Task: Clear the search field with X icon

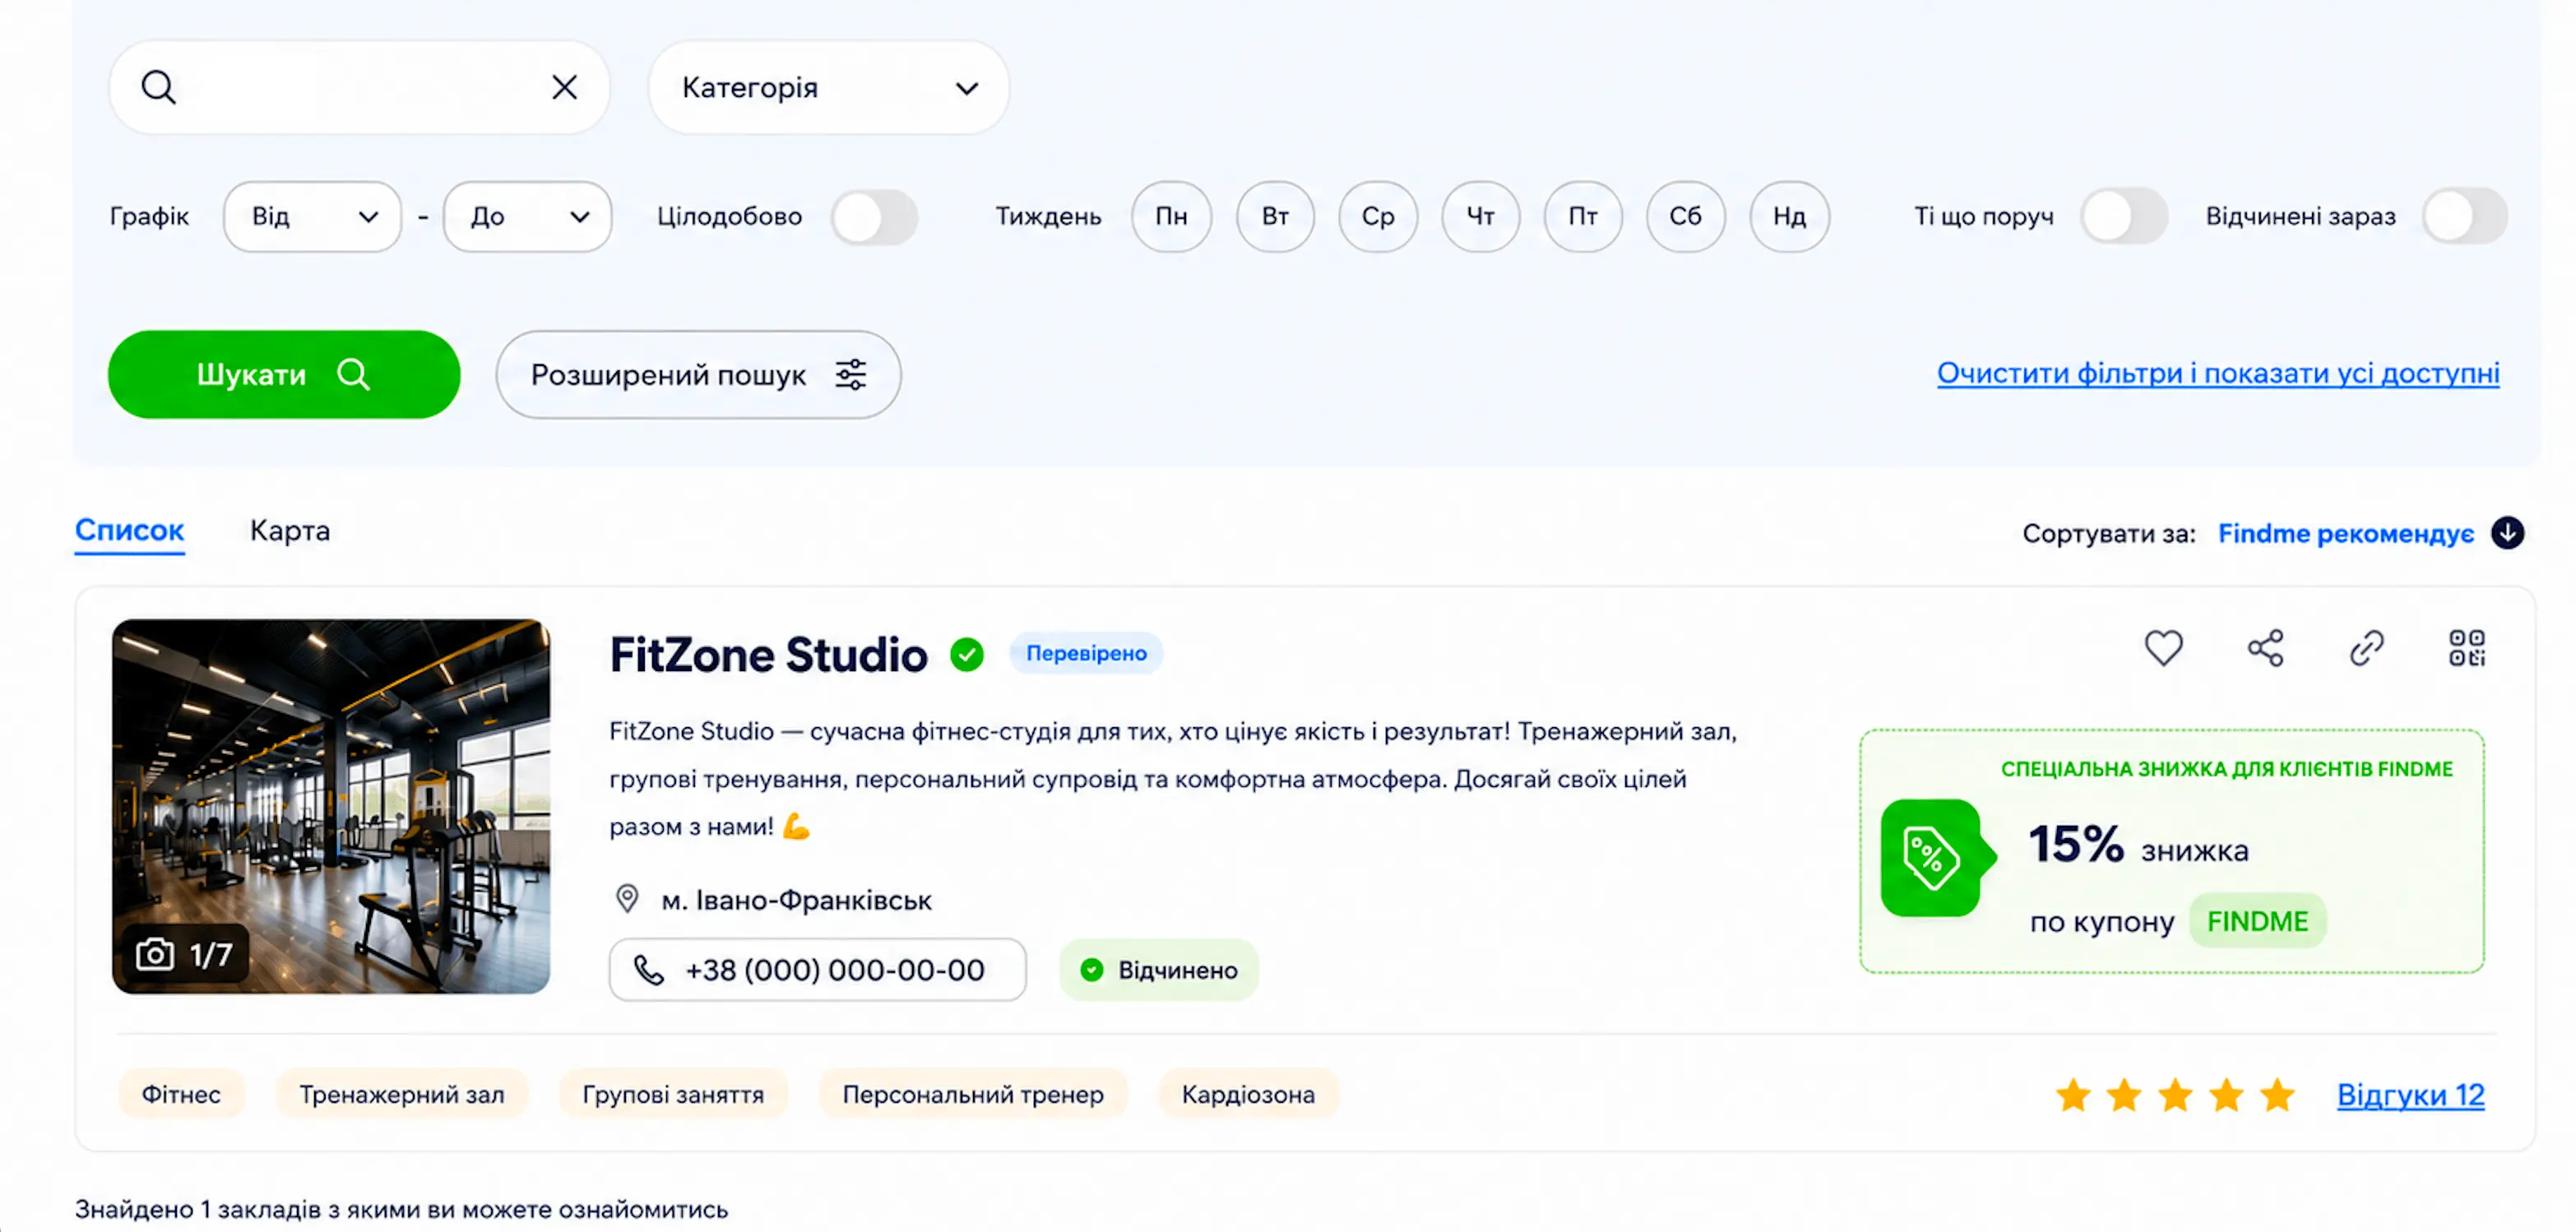Action: pyautogui.click(x=564, y=87)
